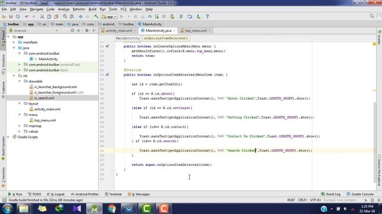Open File Explorer from the taskbar
The width and height of the screenshot is (382, 214).
pyautogui.click(x=24, y=209)
